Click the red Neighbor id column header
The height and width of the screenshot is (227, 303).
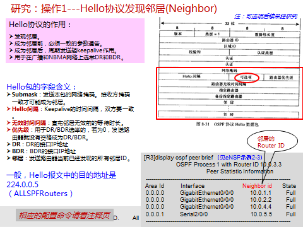pos(257,186)
